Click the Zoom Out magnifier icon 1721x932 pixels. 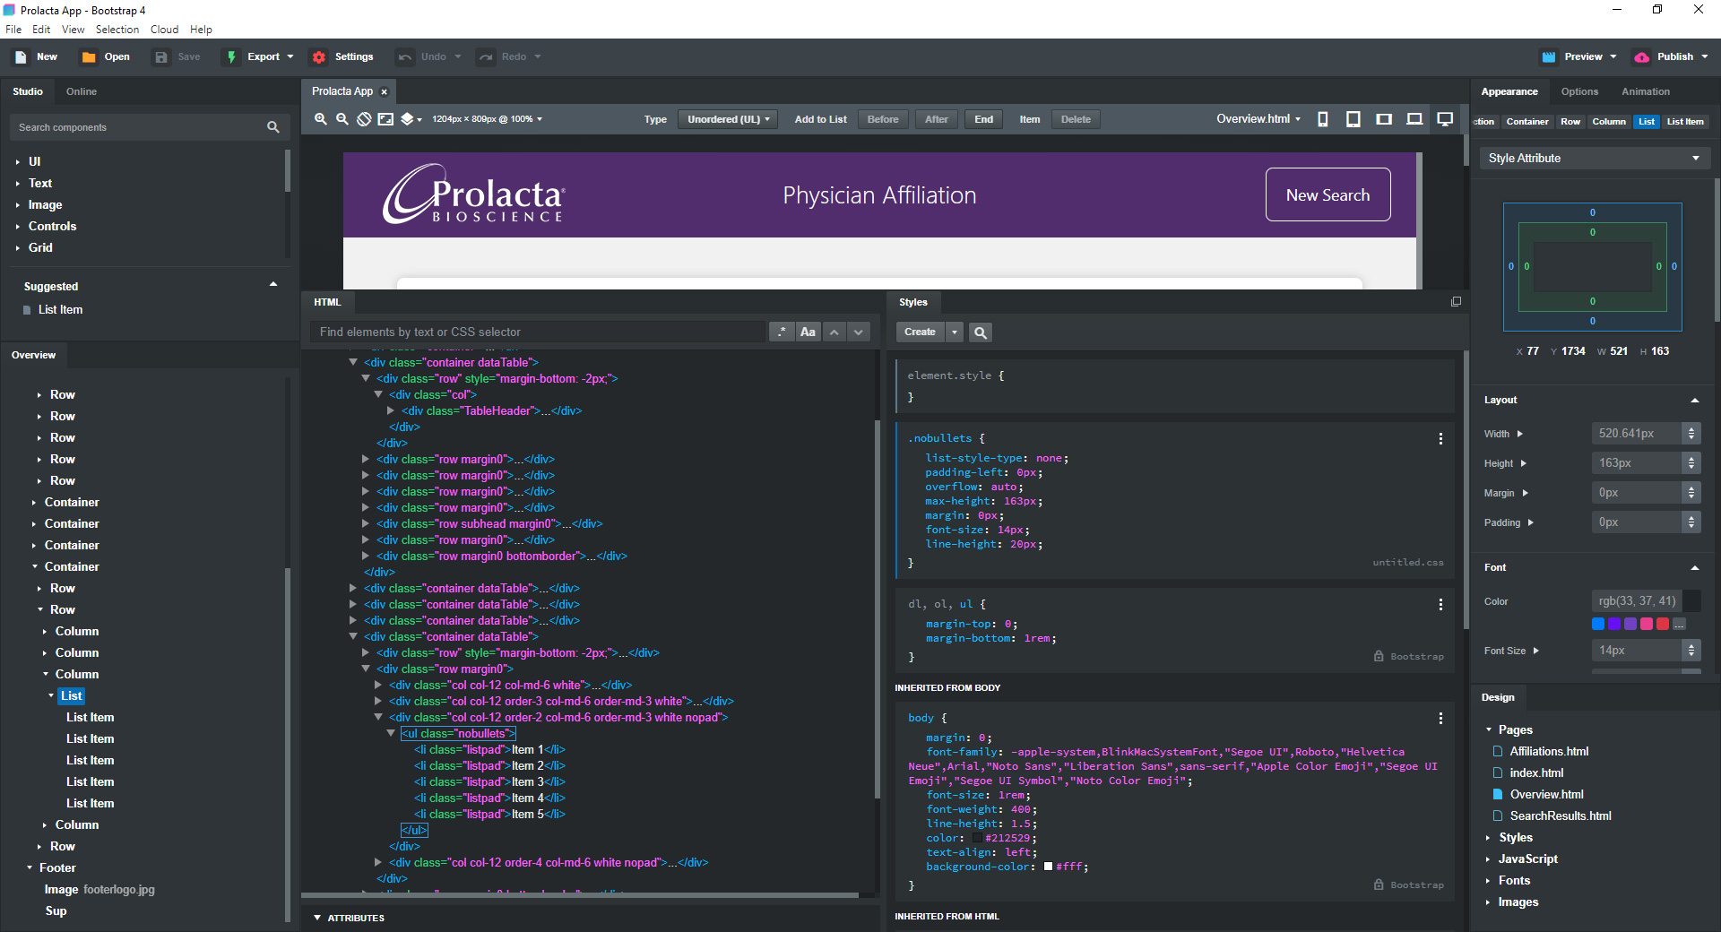coord(342,119)
